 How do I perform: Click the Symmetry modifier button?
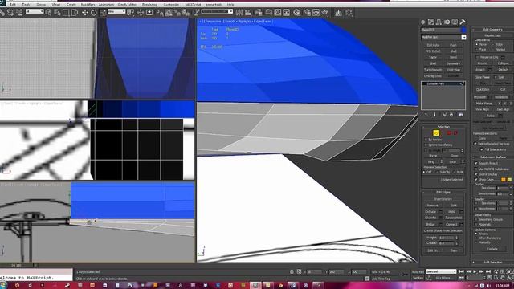[453, 63]
